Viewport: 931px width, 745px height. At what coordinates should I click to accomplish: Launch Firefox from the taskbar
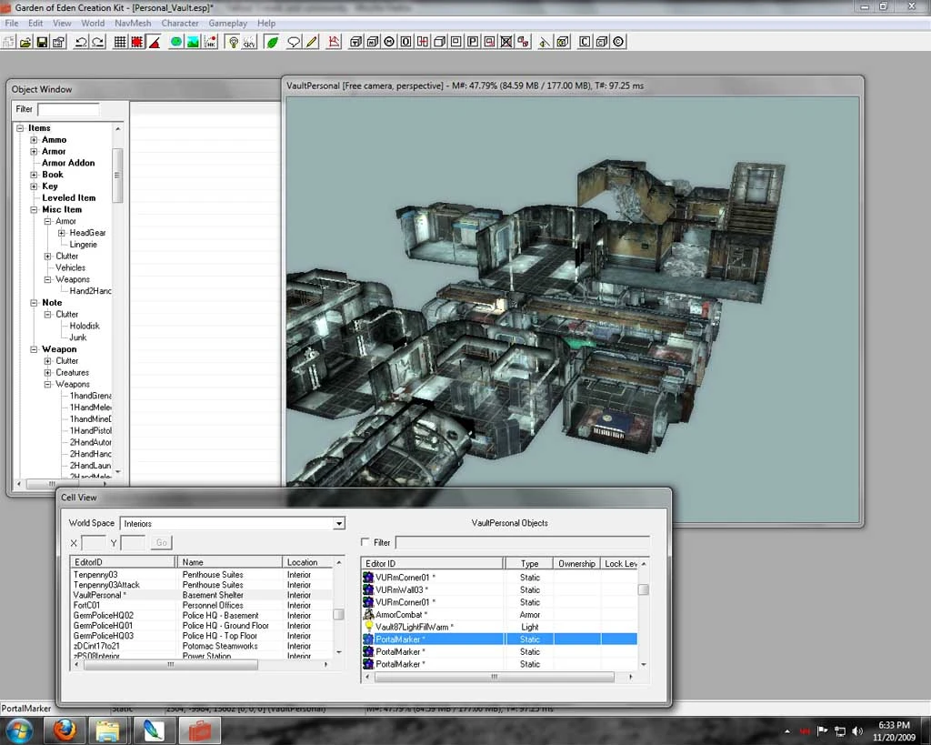pos(65,730)
